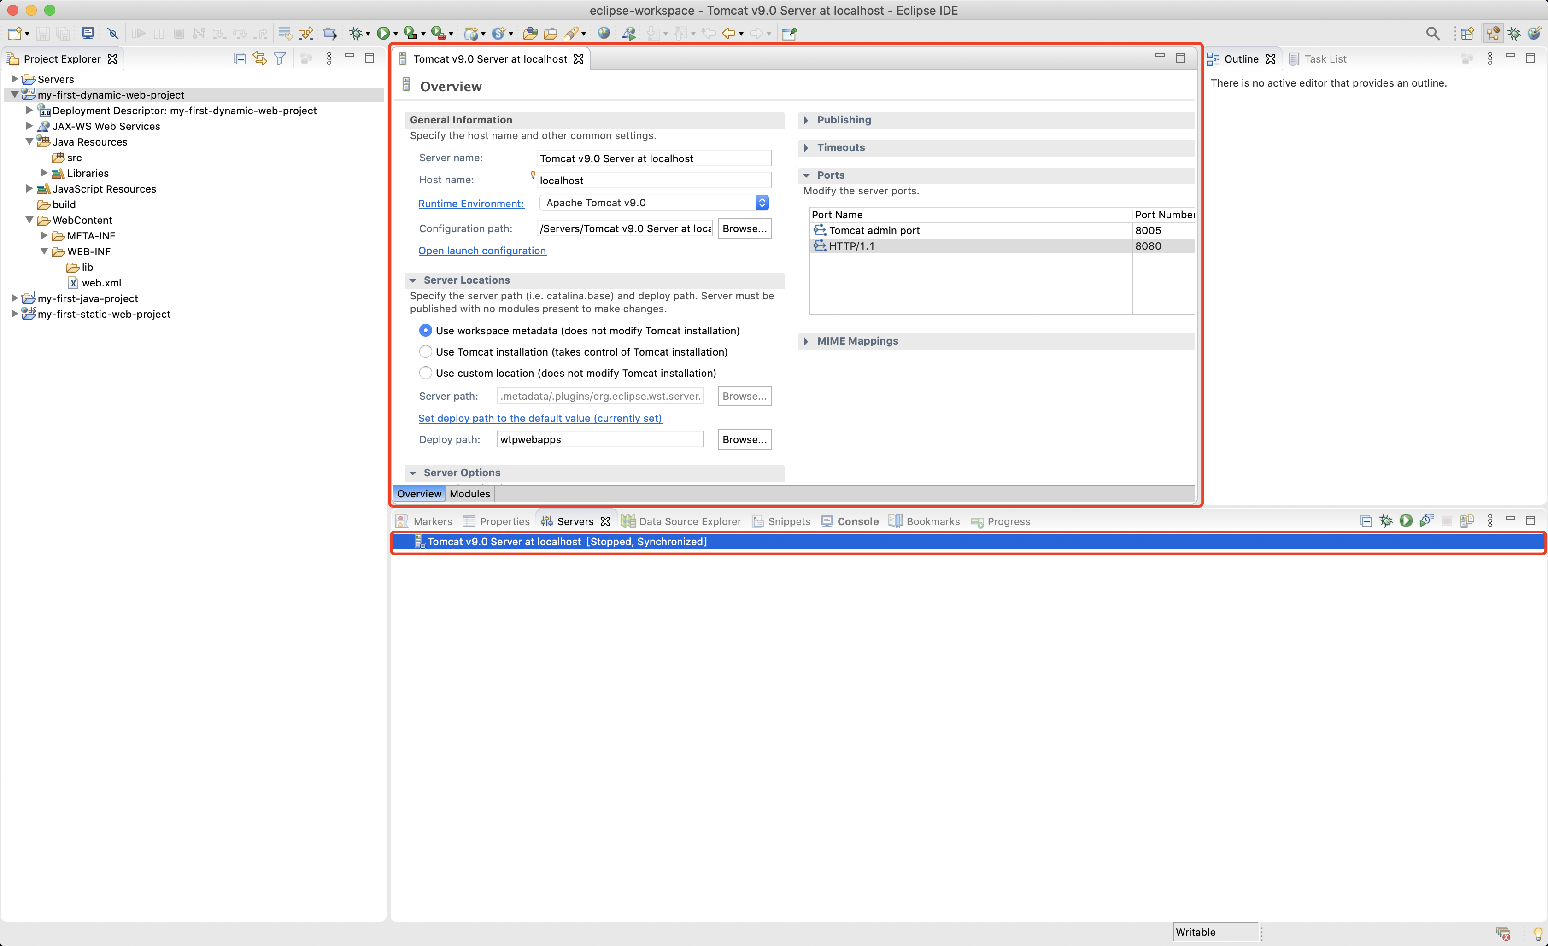Switch to the Web perspective icon
1548x946 pixels.
pyautogui.click(x=1534, y=33)
